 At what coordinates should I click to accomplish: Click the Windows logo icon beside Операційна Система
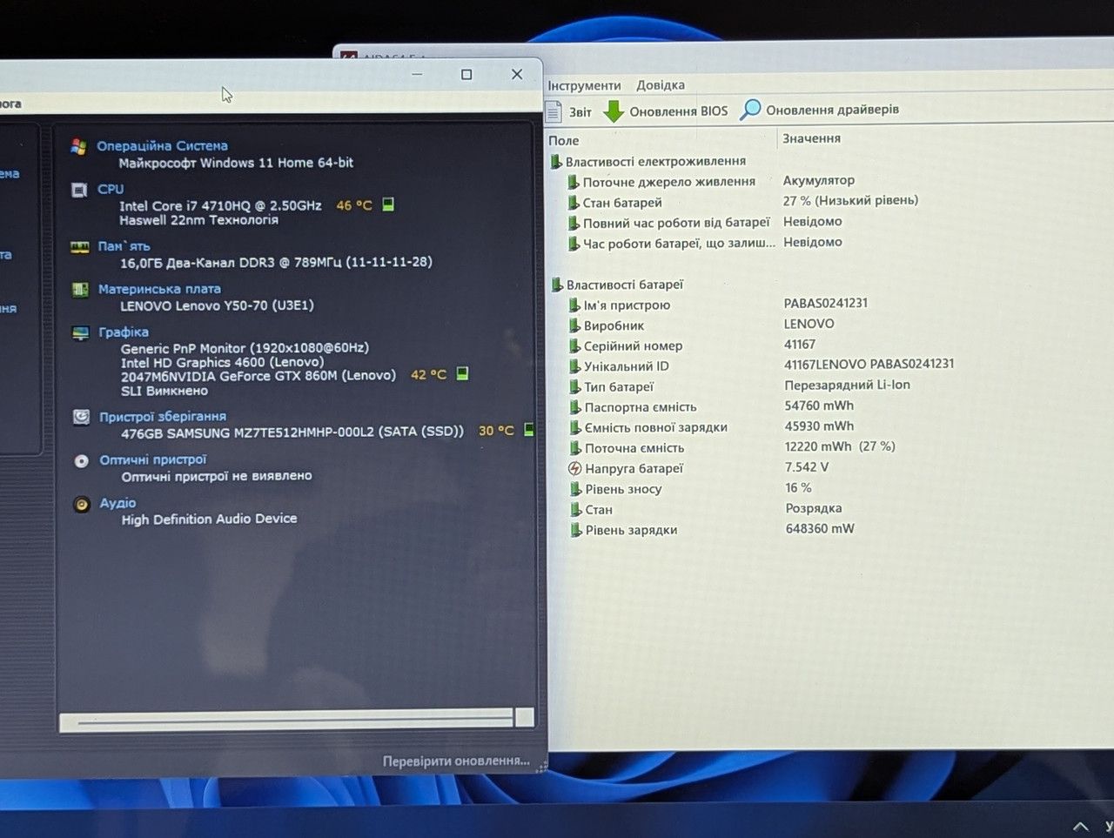tap(78, 146)
